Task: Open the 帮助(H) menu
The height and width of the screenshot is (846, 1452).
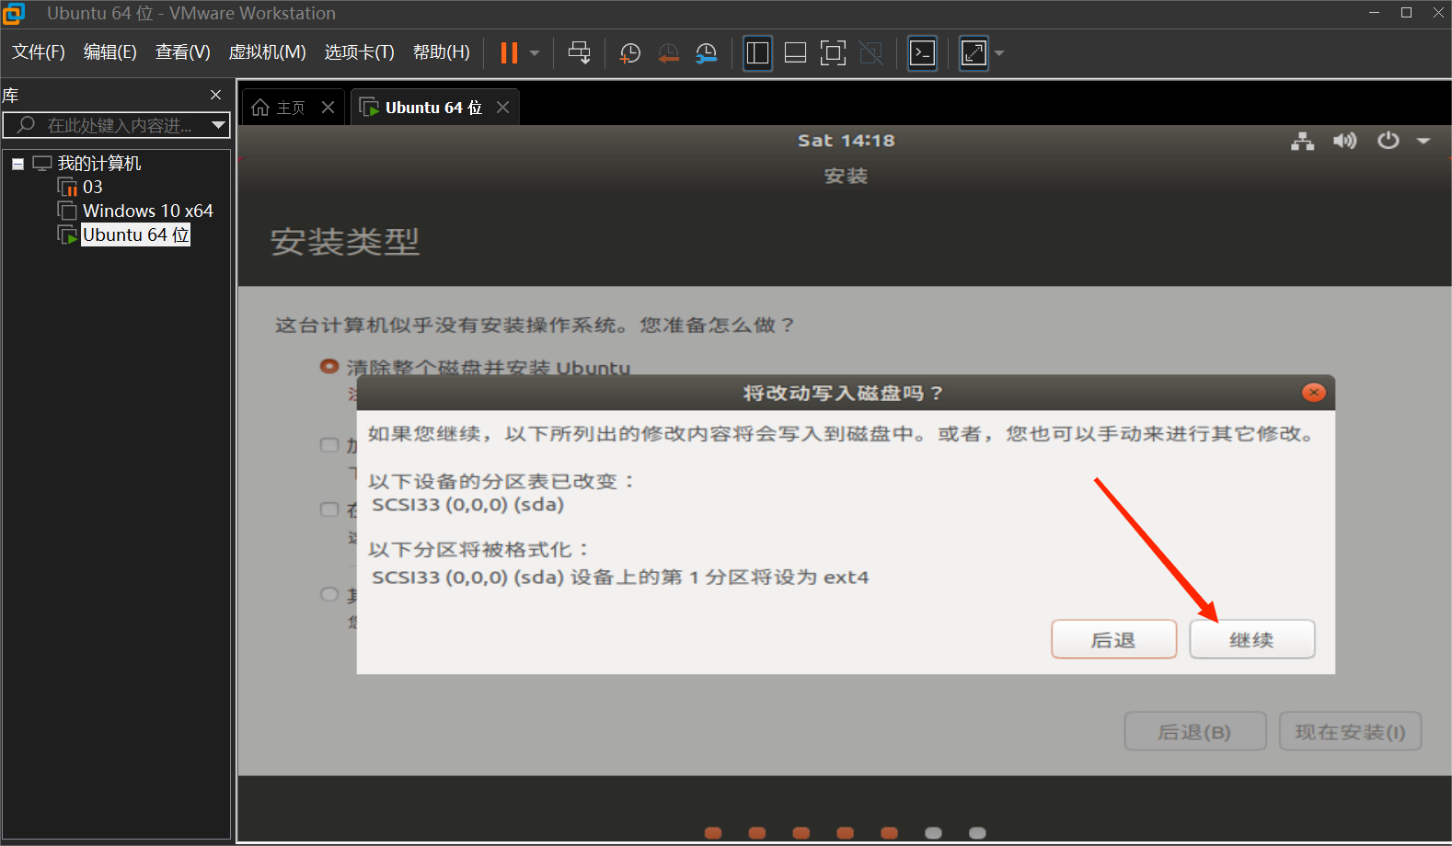Action: coord(442,52)
